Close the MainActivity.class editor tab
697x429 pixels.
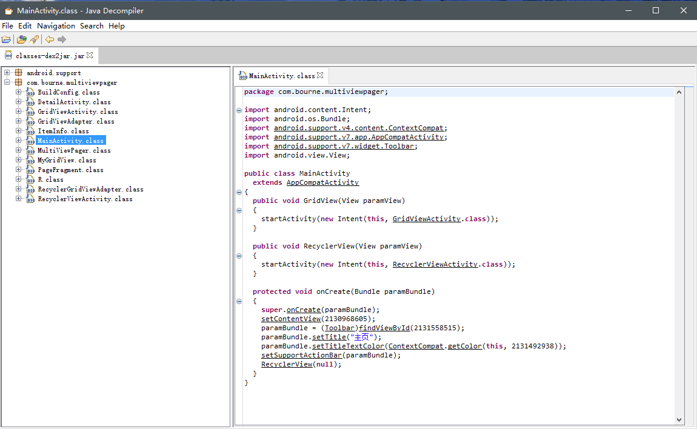[320, 76]
